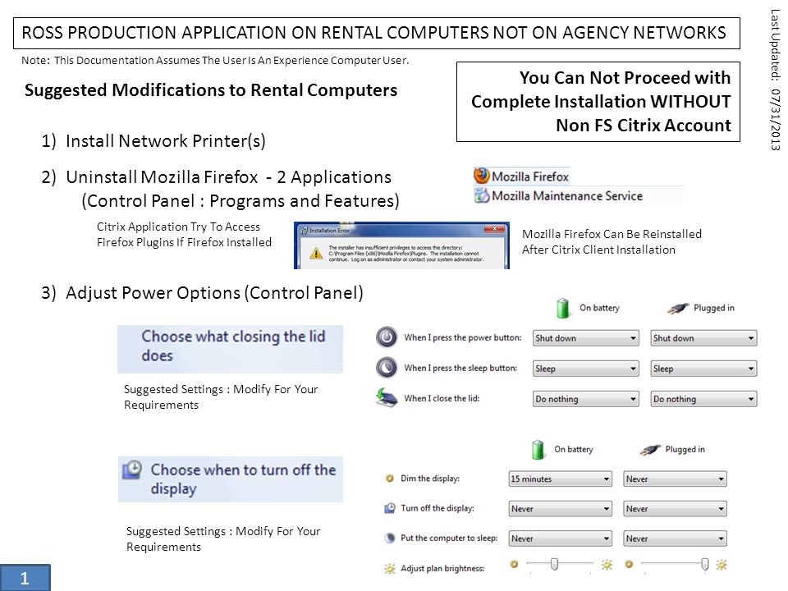This screenshot has height=591, width=788.
Task: Open close the lid On battery dropdown
Action: [x=585, y=399]
